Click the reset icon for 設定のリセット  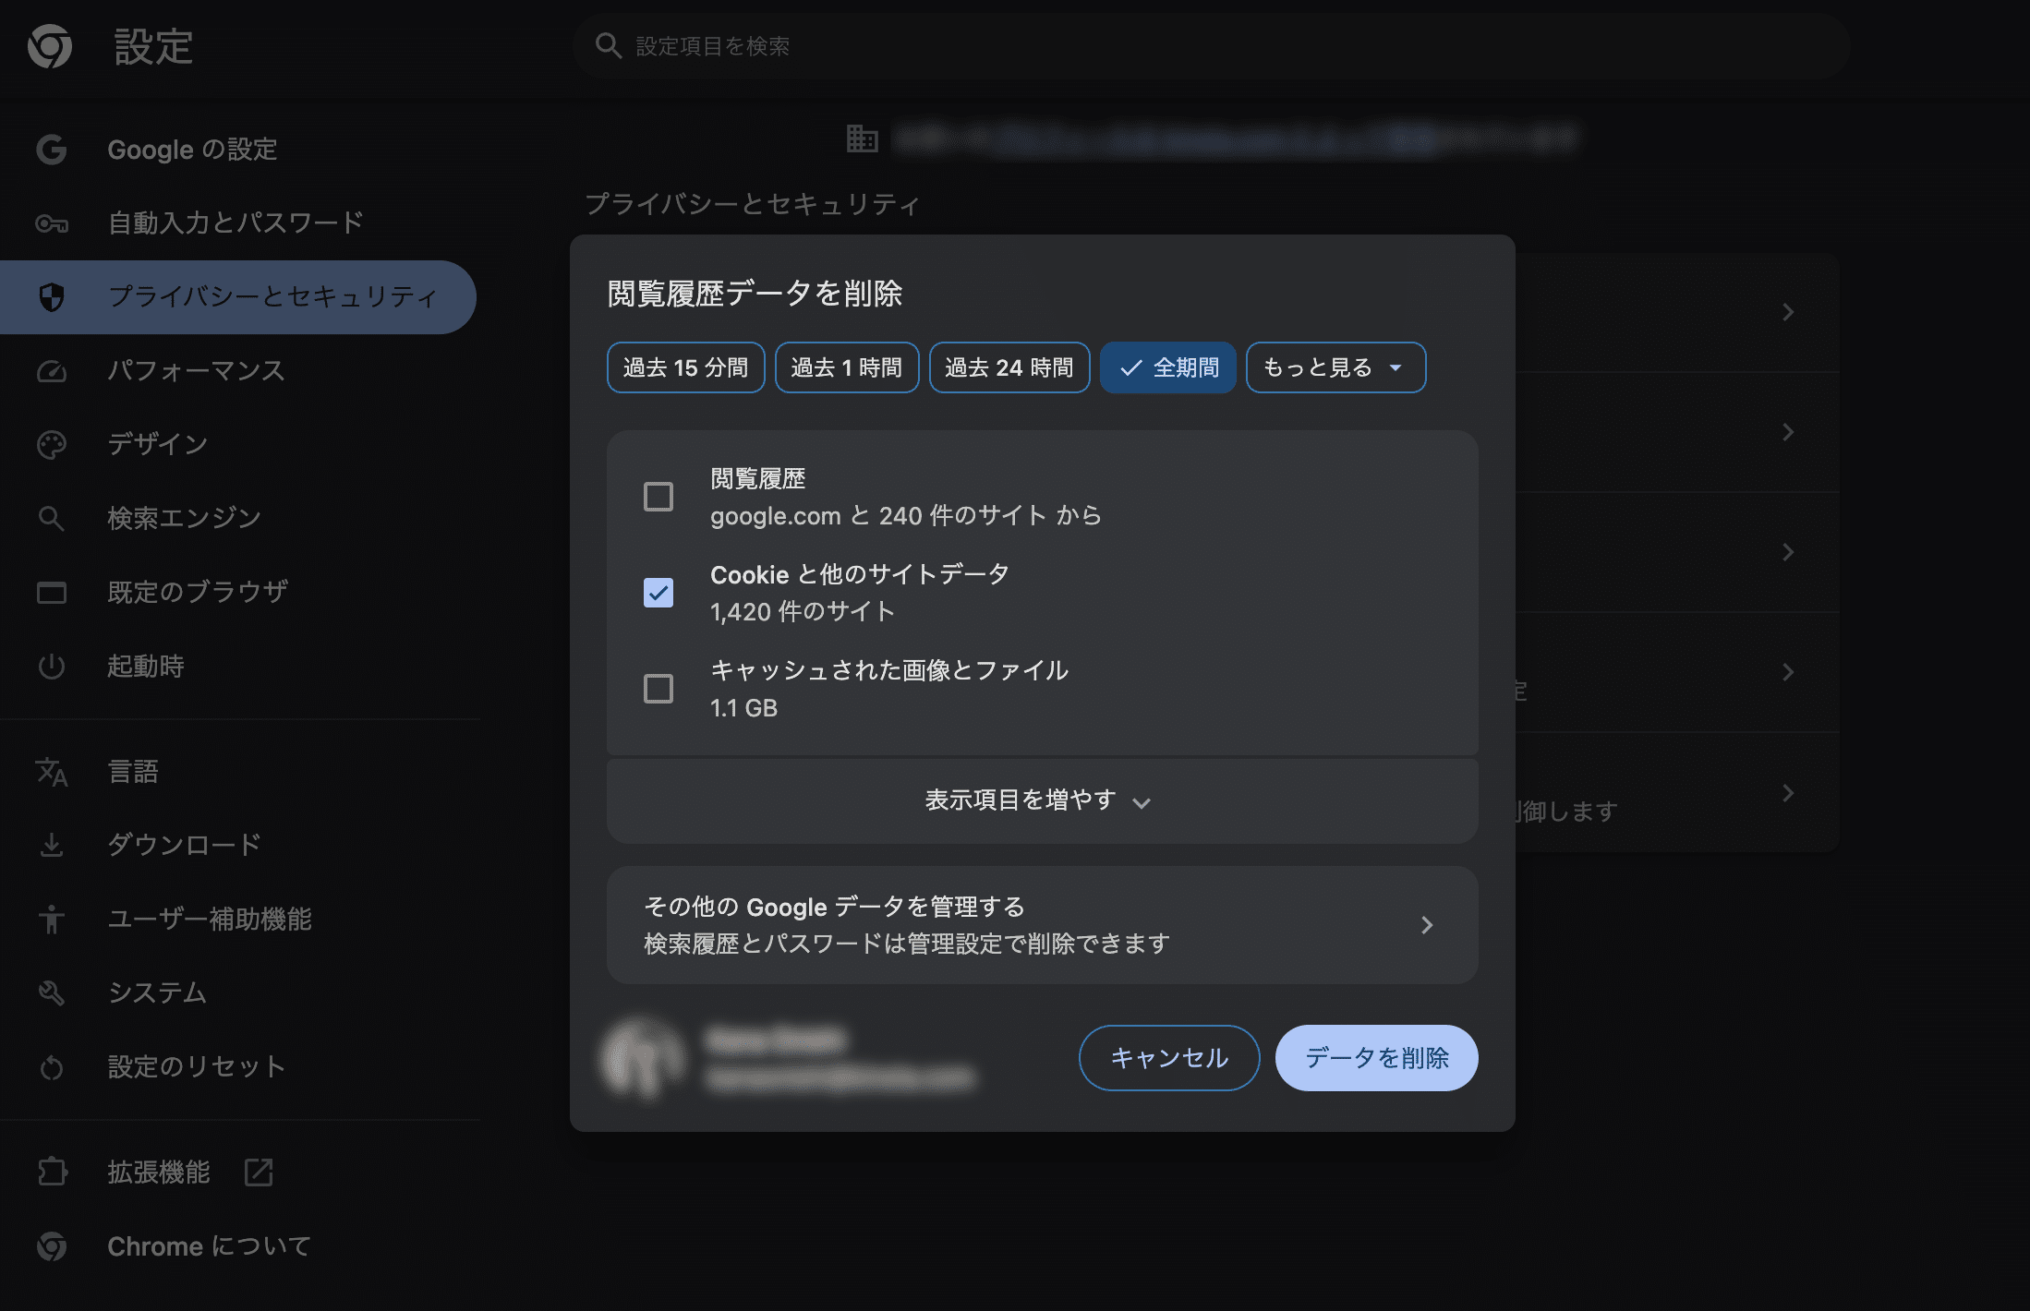click(52, 1067)
